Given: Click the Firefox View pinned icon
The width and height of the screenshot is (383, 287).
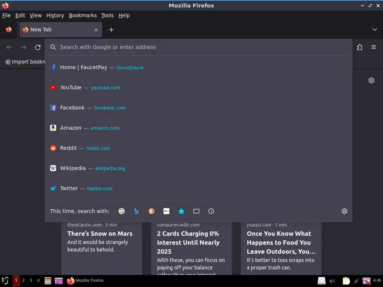Looking at the screenshot, I should click(x=9, y=30).
